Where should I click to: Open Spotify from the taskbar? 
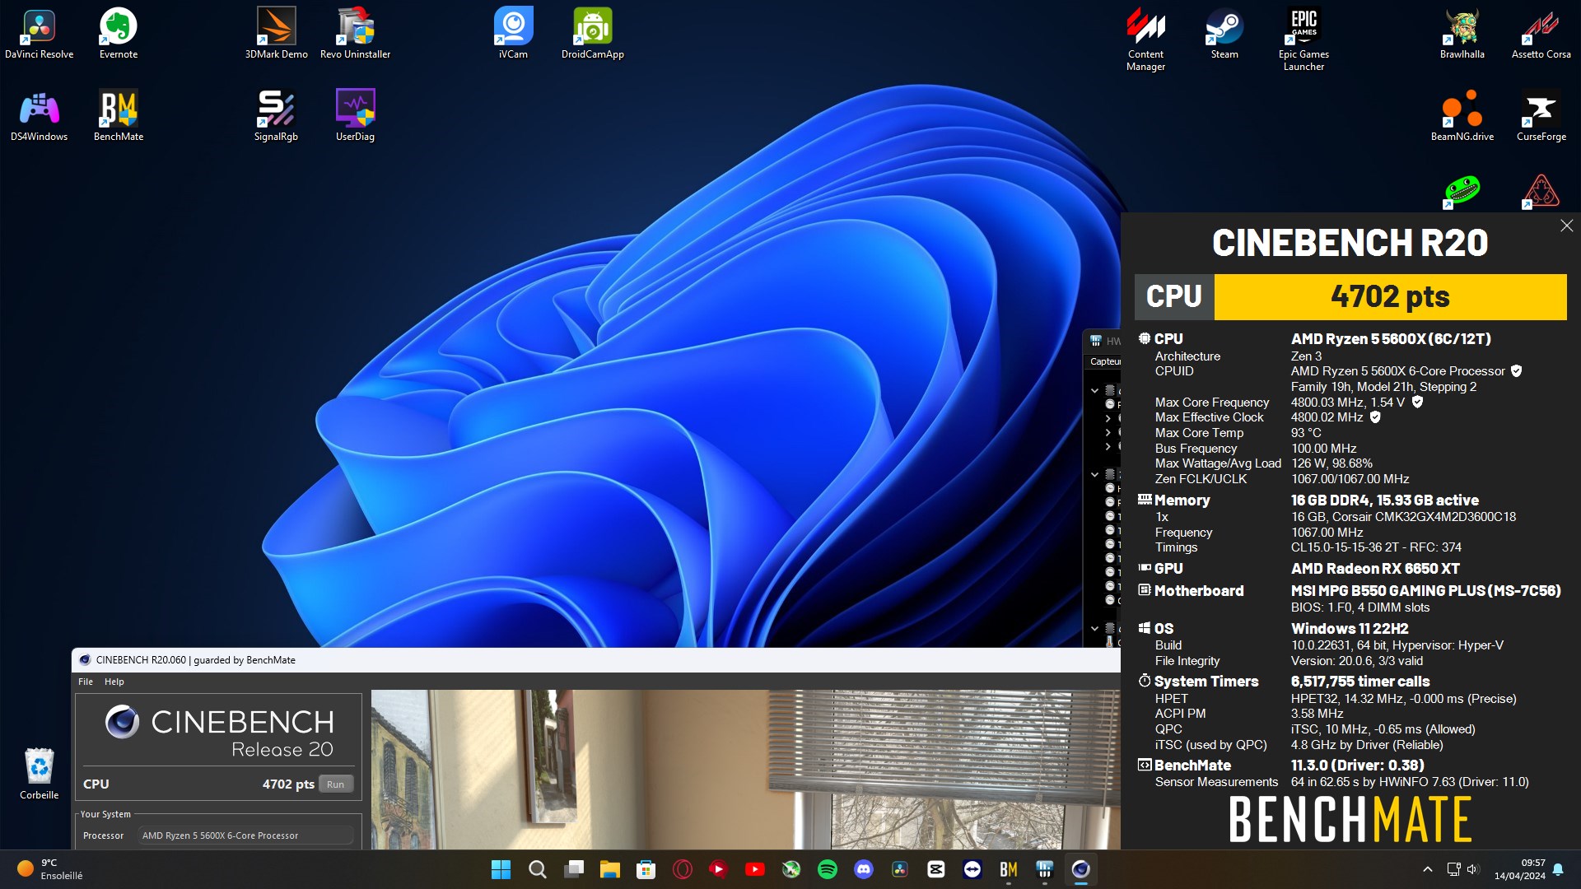tap(827, 869)
